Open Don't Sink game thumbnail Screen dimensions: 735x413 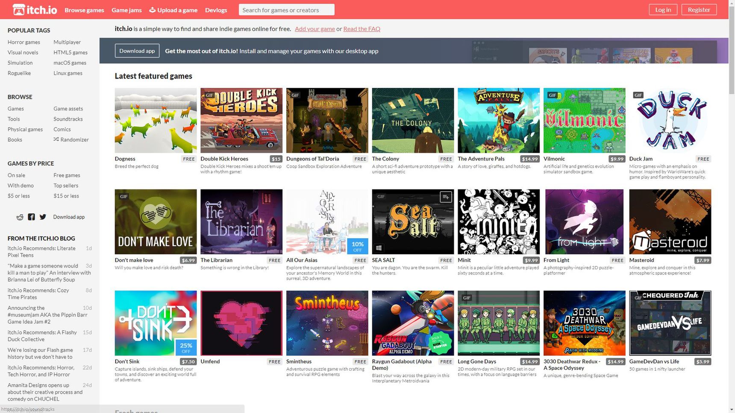(x=156, y=323)
